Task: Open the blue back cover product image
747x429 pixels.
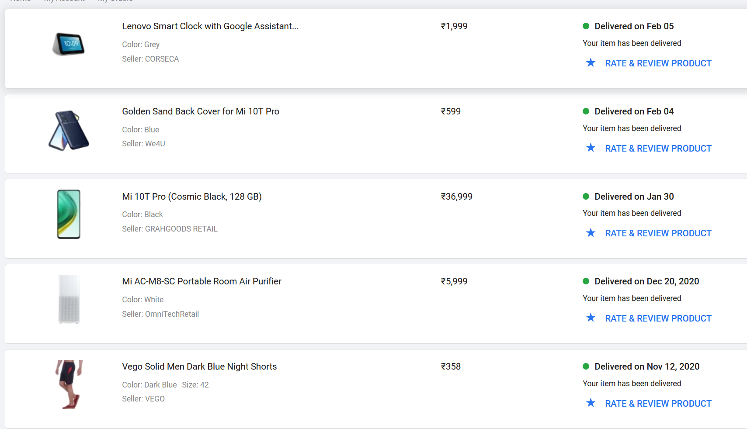Action: coord(69,130)
